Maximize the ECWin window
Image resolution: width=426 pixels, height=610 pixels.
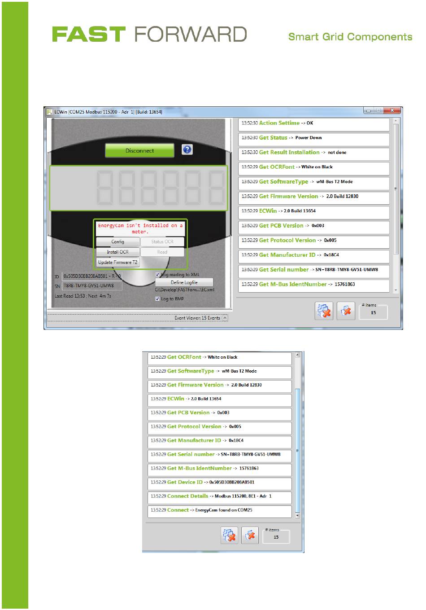pos(378,110)
